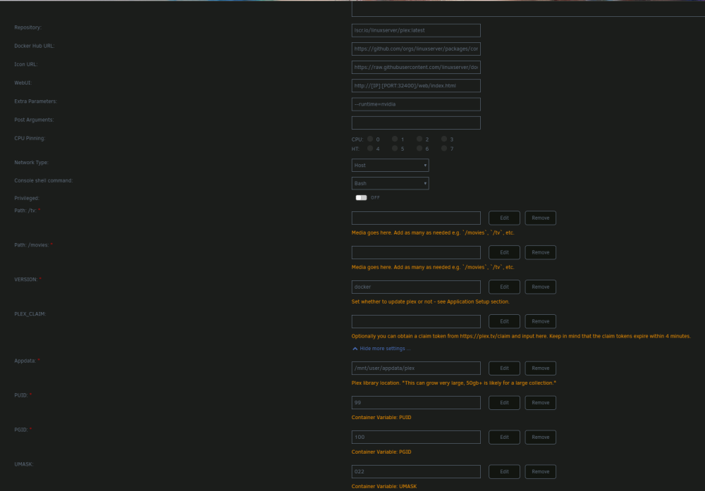Remove the UMASK variable
The width and height of the screenshot is (705, 491).
click(x=541, y=472)
